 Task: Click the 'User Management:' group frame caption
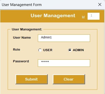[x=27, y=29]
